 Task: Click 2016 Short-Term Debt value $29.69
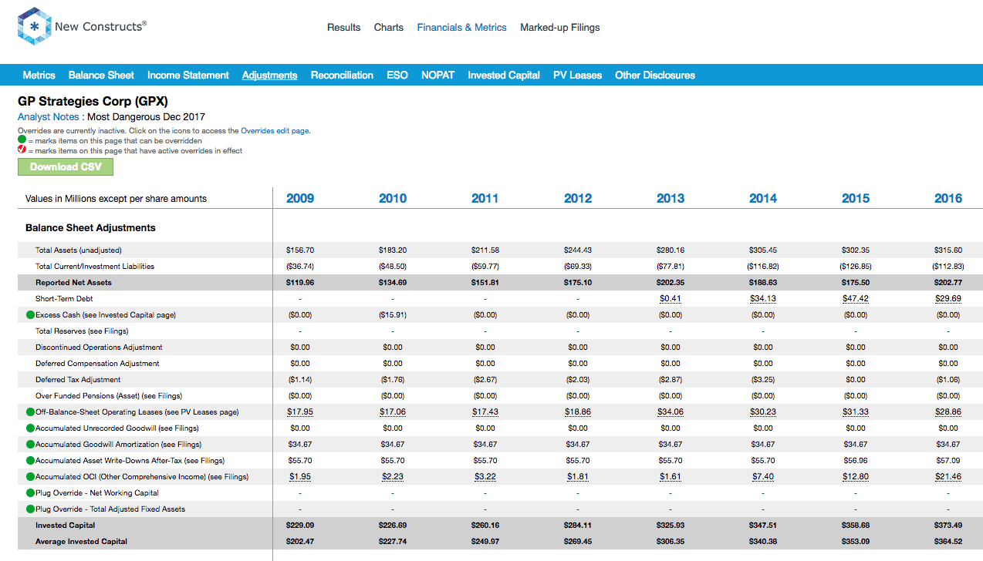948,299
